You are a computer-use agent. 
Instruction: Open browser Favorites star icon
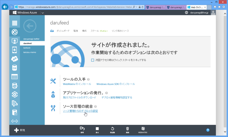(219, 7)
